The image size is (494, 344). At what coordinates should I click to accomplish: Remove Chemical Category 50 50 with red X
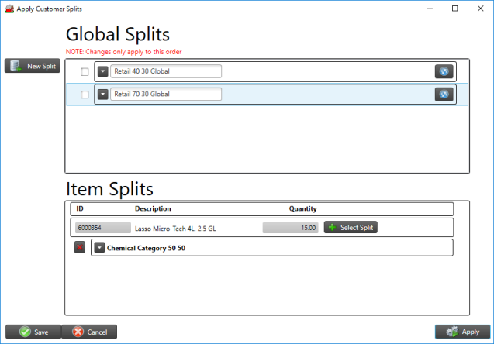click(x=80, y=248)
